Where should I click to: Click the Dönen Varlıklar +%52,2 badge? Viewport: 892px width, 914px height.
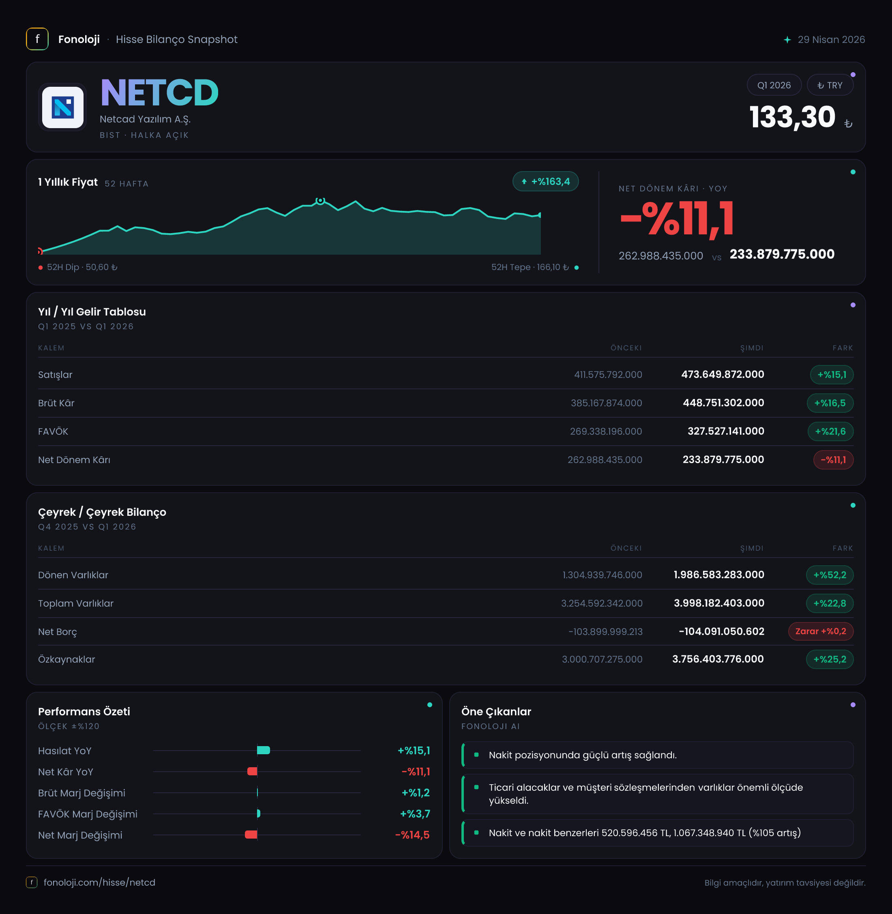coord(829,575)
